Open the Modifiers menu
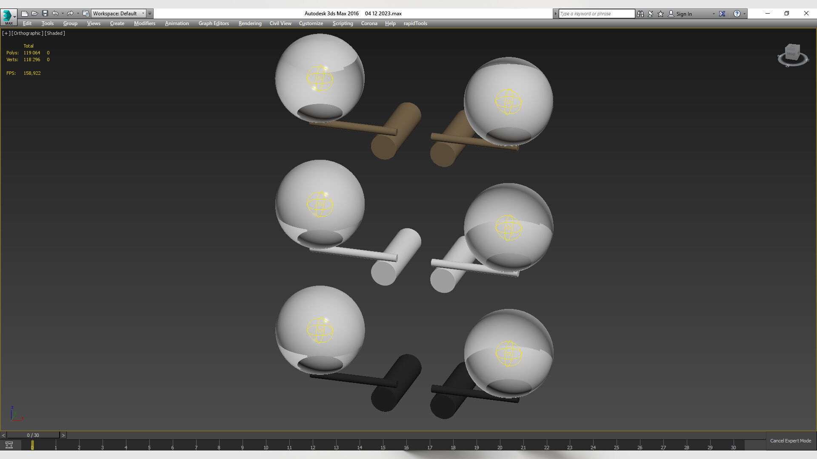The width and height of the screenshot is (817, 459). click(x=144, y=23)
